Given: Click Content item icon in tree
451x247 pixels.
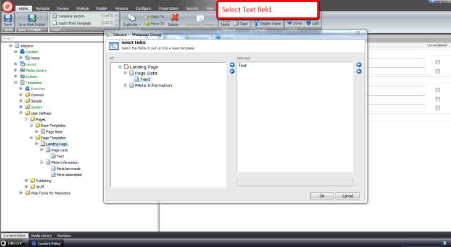Looking at the screenshot, I should point(22,52).
